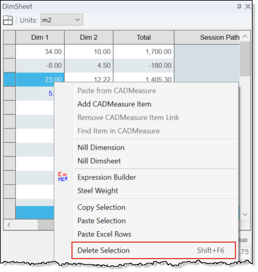258x272 pixels.
Task: Click the vertical scrollbar up arrow
Action: (245, 37)
